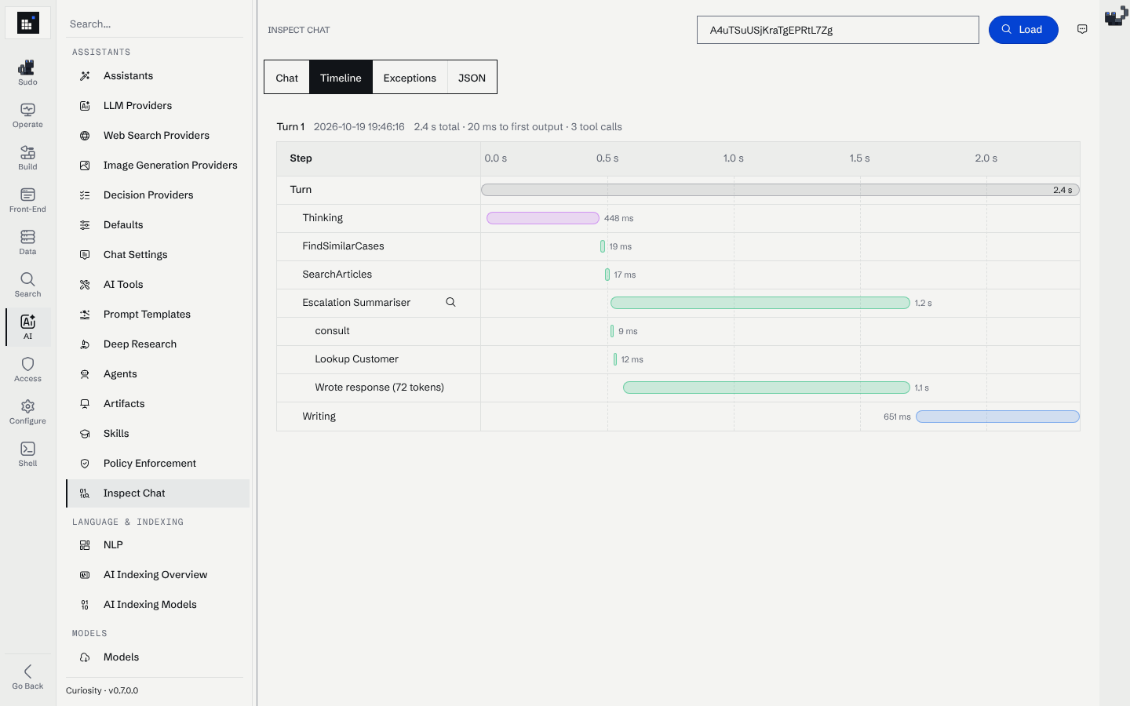The image size is (1130, 706).
Task: Switch to the Exceptions tab
Action: (x=410, y=78)
